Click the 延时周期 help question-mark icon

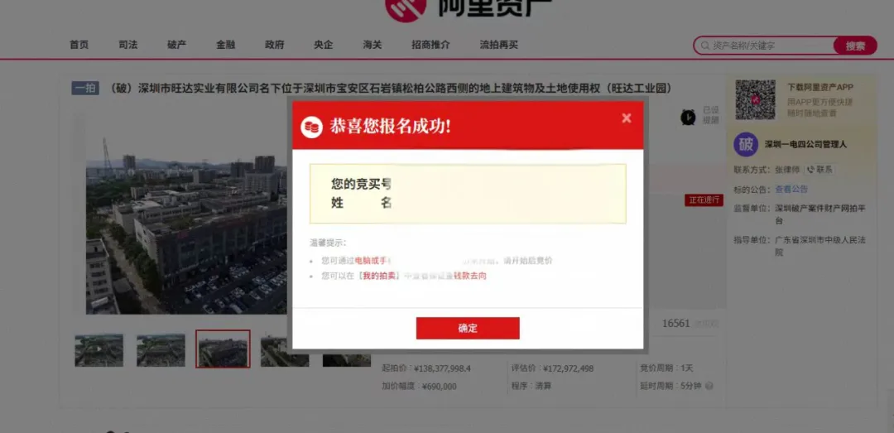tap(709, 386)
